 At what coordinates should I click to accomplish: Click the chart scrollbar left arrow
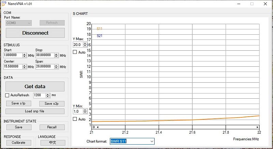[97, 127]
